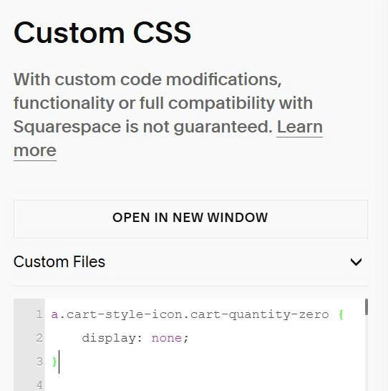Click line number 3 in gutter
Viewport: 388px width, 391px height.
point(39,362)
